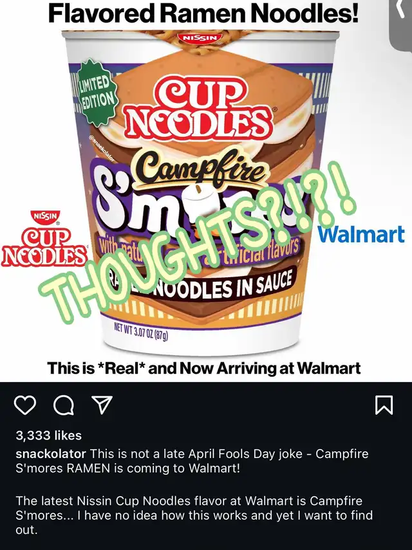
Task: Click the Nissin Cup Noodles logo at left
Action: tap(44, 238)
